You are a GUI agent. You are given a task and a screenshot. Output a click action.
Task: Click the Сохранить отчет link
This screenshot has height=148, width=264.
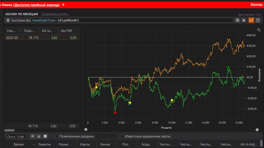(x=55, y=14)
